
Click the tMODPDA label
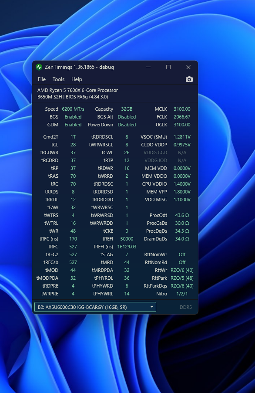[x=47, y=278]
